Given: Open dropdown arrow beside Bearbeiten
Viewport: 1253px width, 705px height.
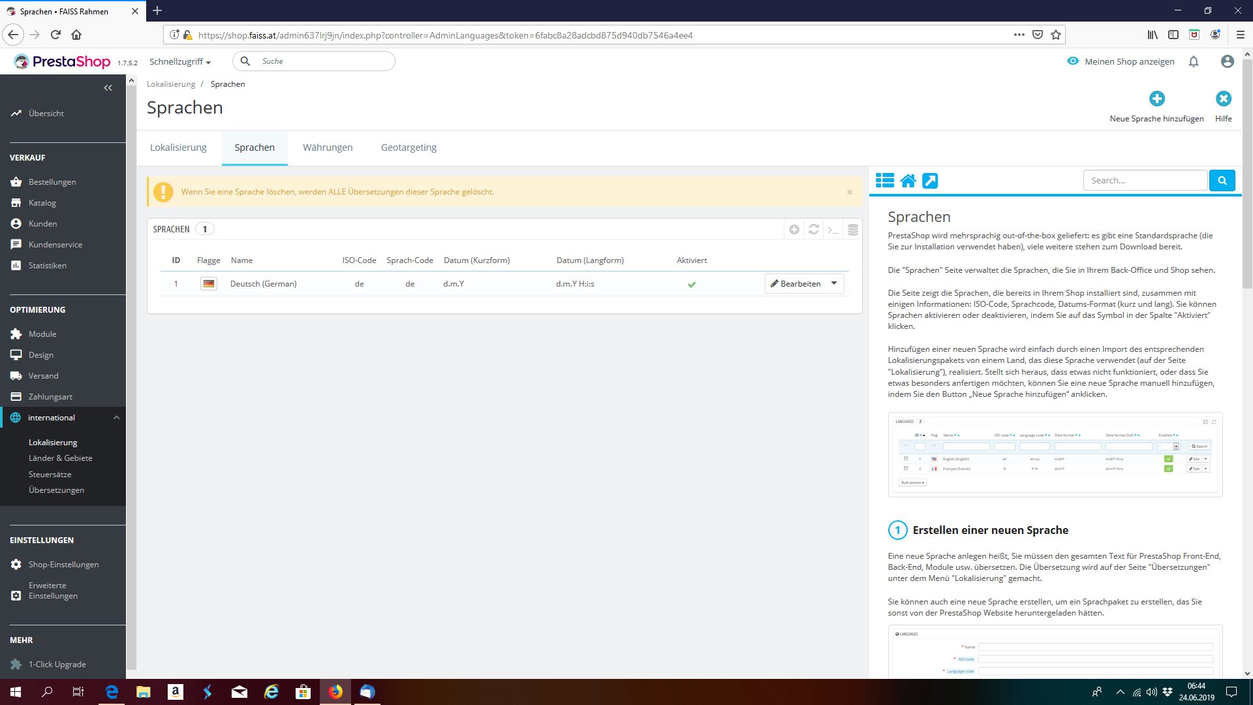Looking at the screenshot, I should click(834, 283).
